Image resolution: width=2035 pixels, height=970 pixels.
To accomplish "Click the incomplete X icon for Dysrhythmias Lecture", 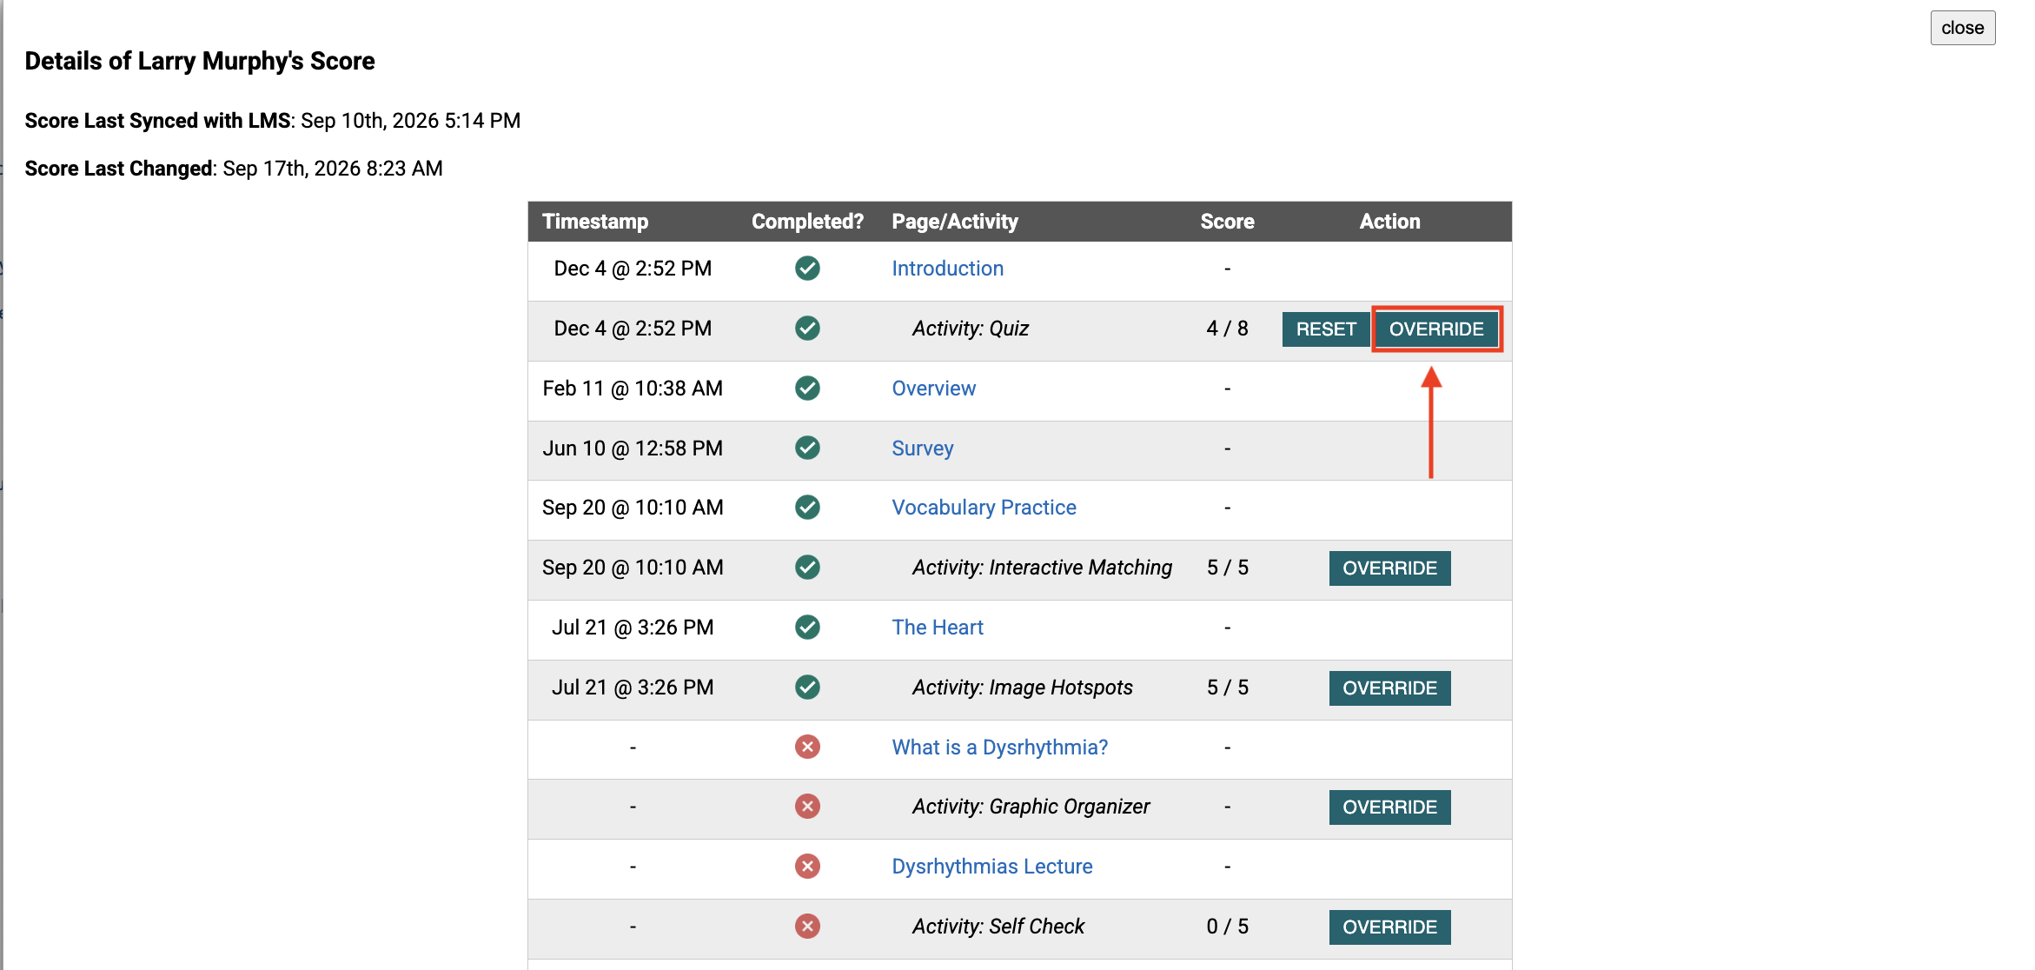I will click(807, 867).
